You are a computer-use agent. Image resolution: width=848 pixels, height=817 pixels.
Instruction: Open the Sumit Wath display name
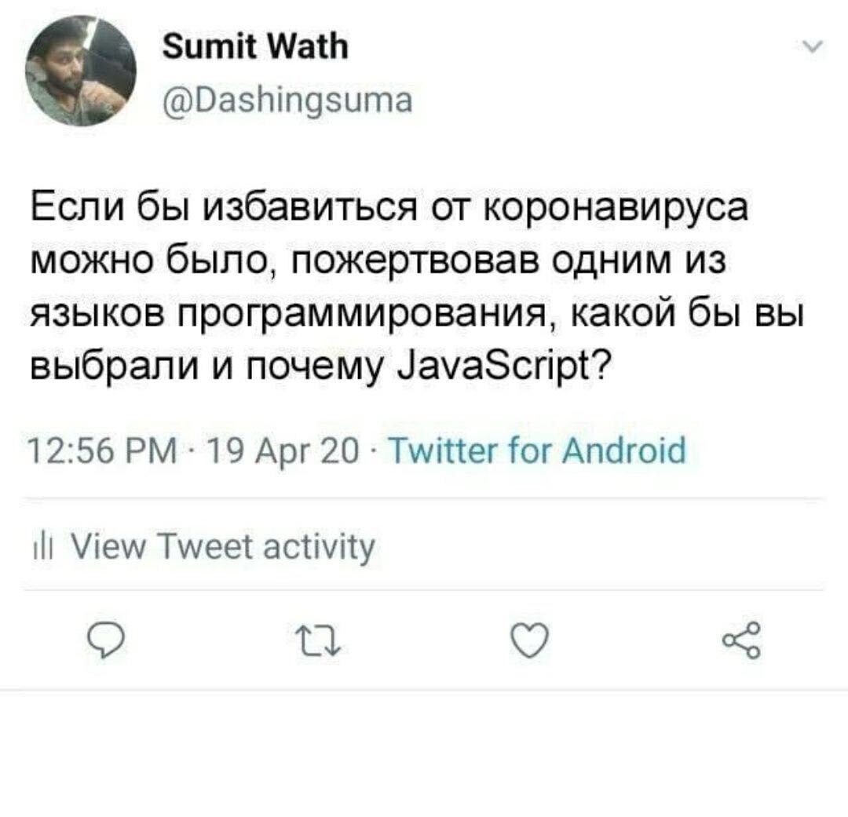point(255,46)
